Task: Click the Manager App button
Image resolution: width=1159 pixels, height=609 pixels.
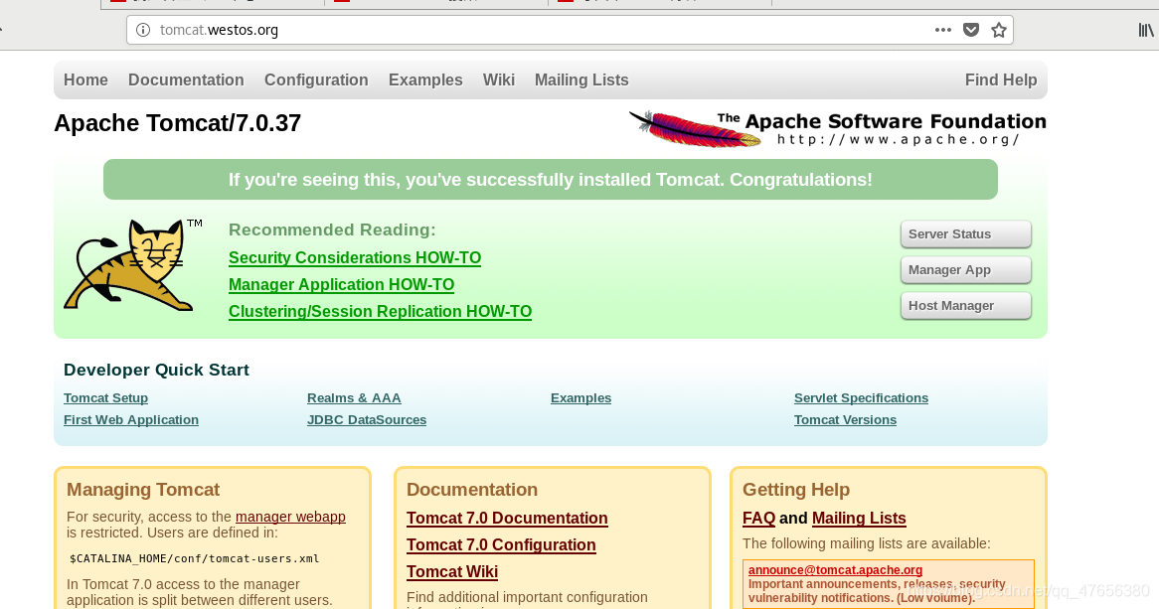Action: pos(966,270)
